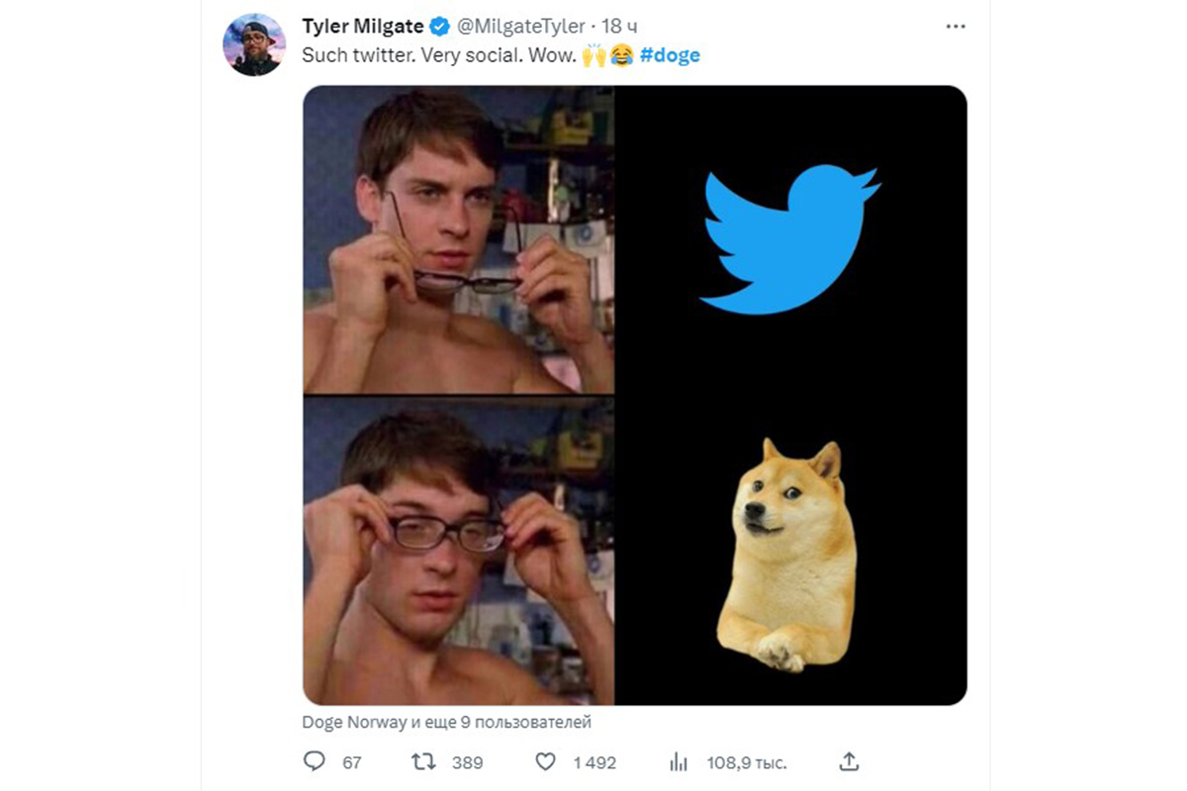Viewport: 1187px width, 791px height.
Task: Click the timestamp showing 18 ч
Action: tap(619, 26)
